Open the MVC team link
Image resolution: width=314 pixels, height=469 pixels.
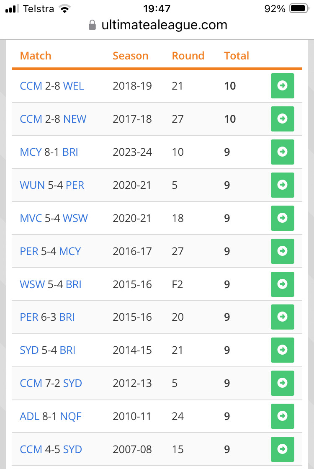(31, 218)
